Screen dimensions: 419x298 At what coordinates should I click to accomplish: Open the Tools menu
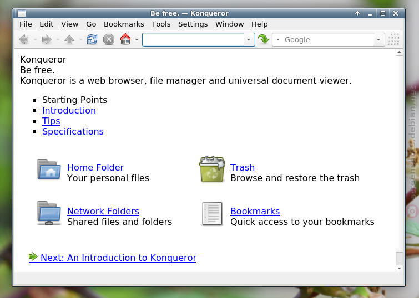161,24
